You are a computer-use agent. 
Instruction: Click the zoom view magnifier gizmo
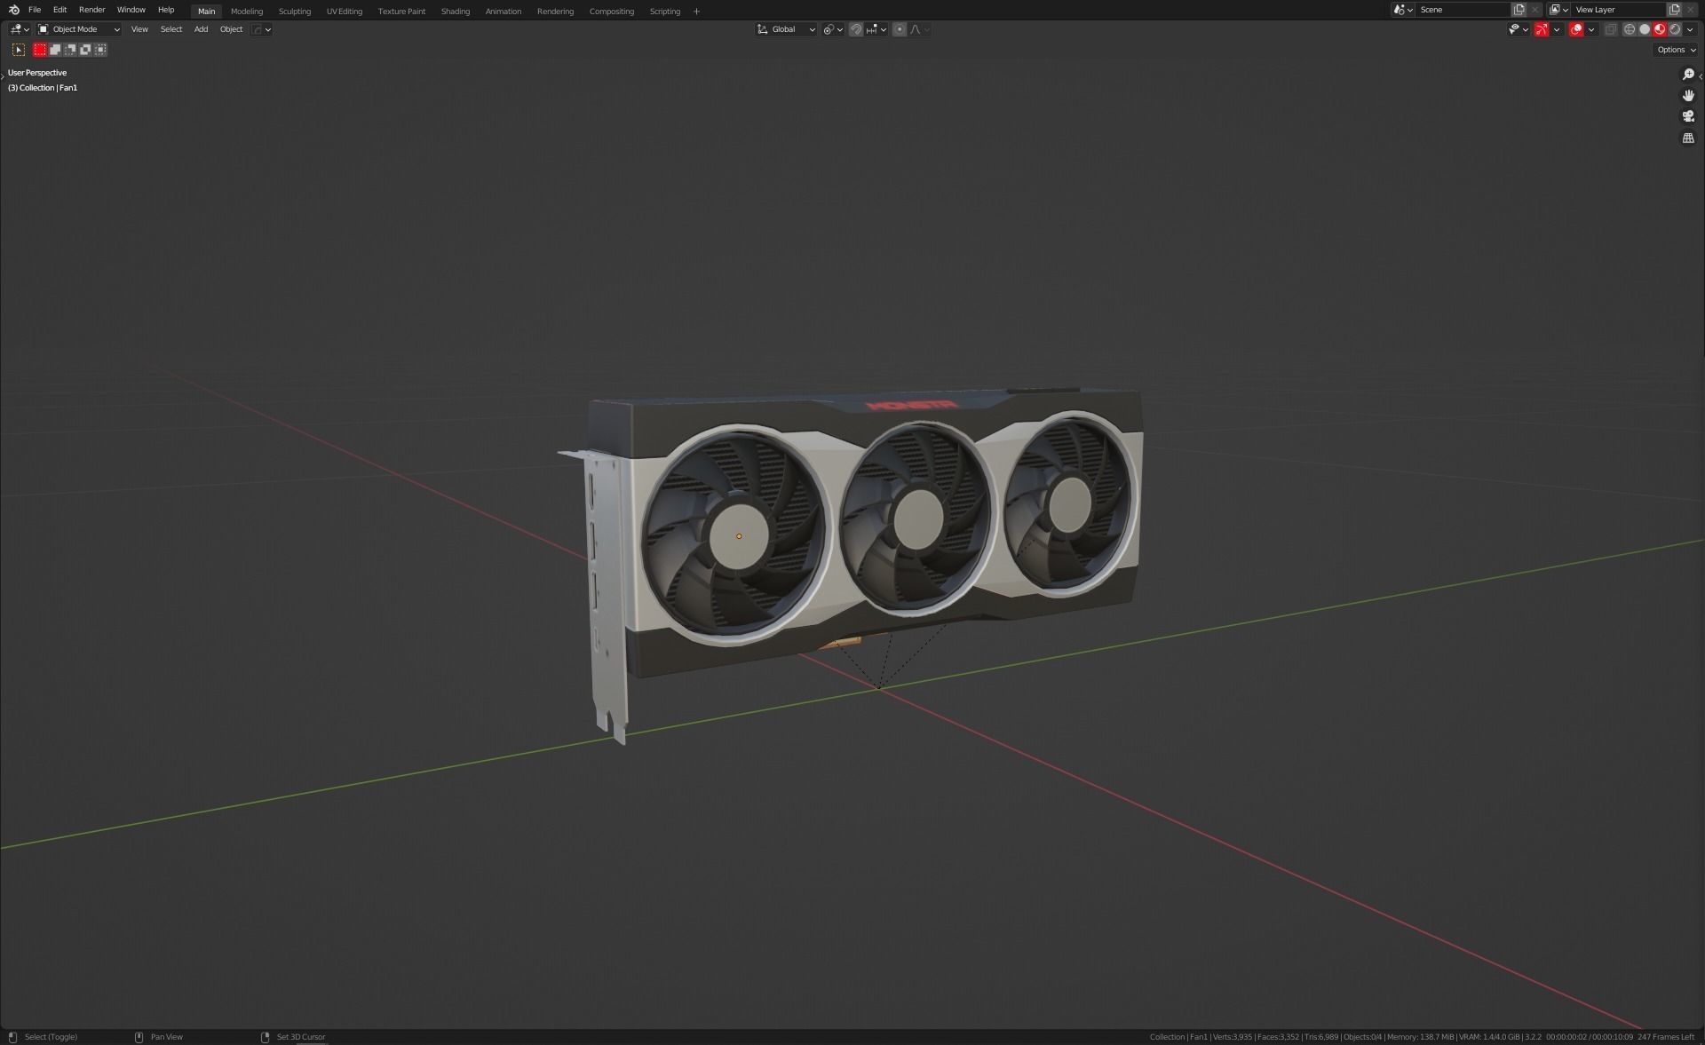click(1688, 75)
